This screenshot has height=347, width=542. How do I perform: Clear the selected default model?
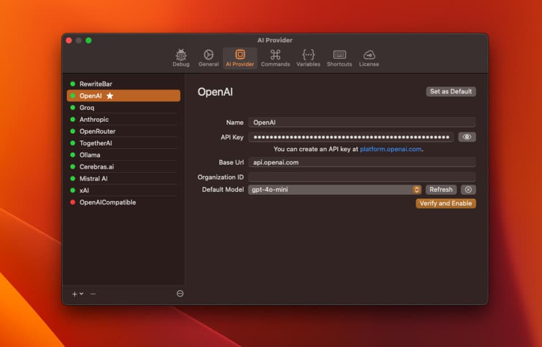(x=468, y=189)
